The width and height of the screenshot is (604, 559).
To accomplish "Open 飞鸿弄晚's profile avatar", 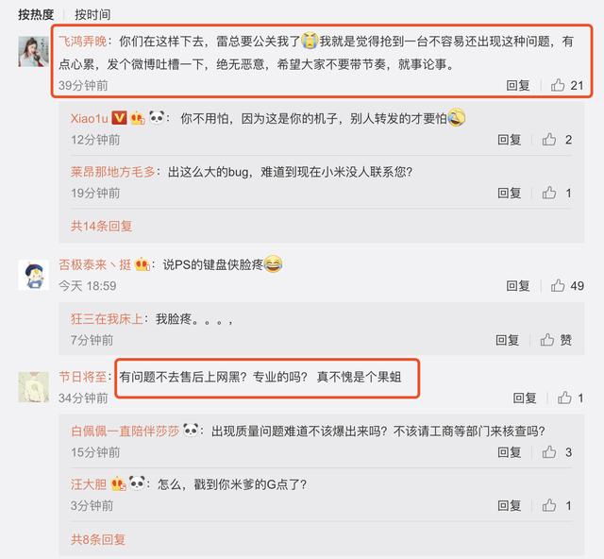I will (34, 52).
